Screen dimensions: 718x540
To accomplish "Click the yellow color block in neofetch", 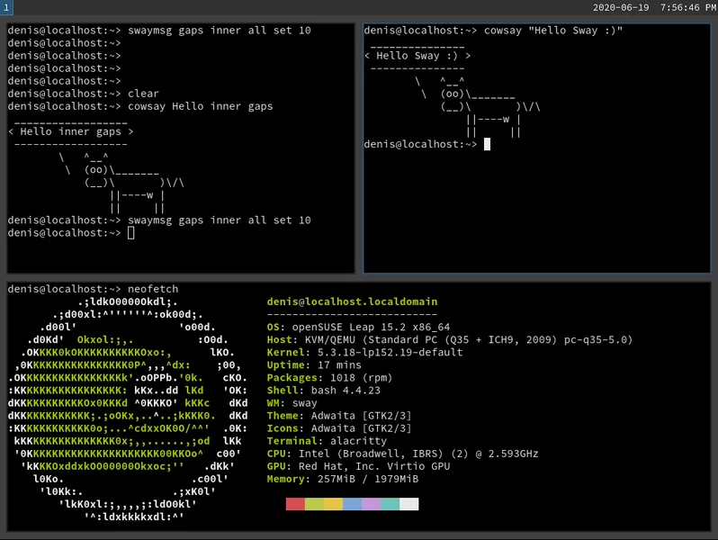I will 333,504.
